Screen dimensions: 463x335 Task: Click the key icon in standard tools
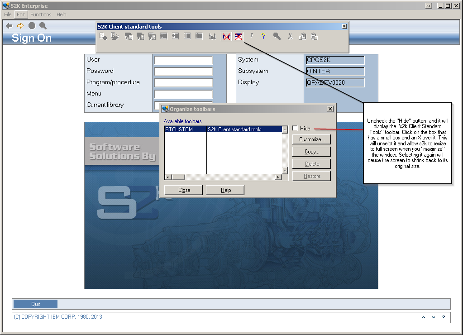277,36
